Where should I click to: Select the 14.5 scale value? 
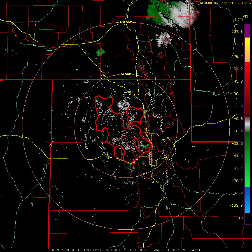tap(238, 106)
